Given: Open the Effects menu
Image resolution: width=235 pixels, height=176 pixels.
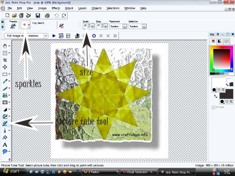Looking at the screenshot, I should coord(56,8).
